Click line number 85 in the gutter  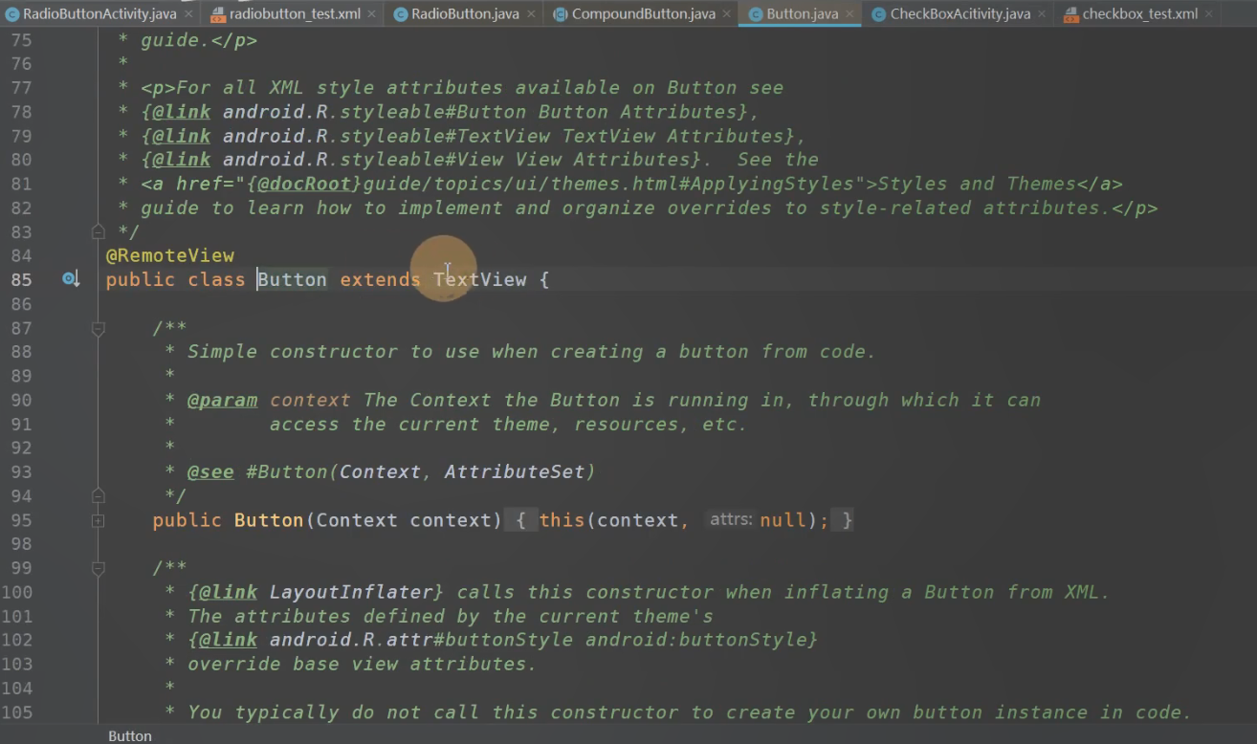pos(21,279)
